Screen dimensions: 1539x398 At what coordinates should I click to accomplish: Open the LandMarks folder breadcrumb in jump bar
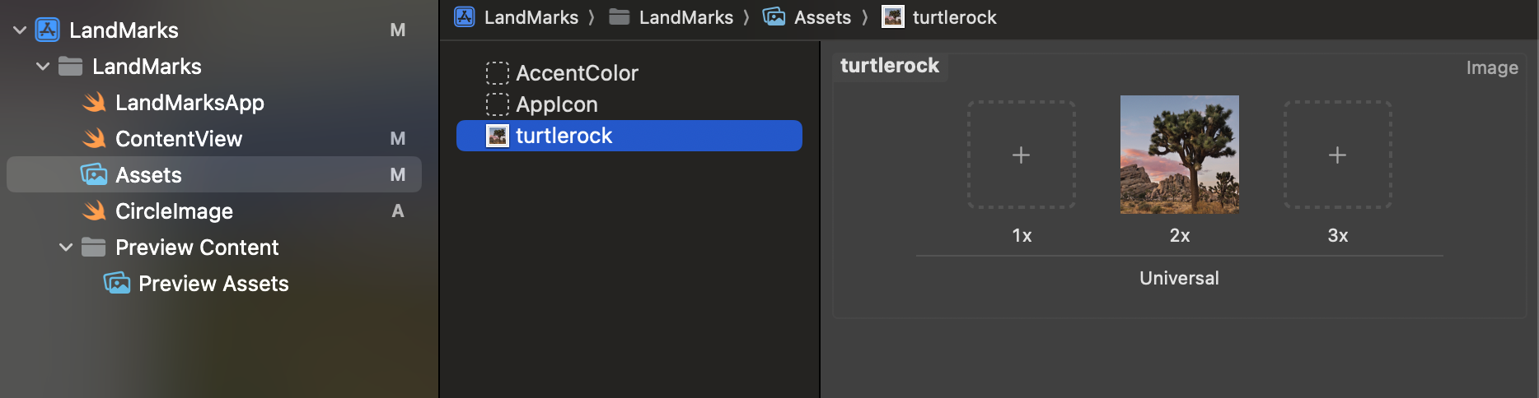click(671, 17)
